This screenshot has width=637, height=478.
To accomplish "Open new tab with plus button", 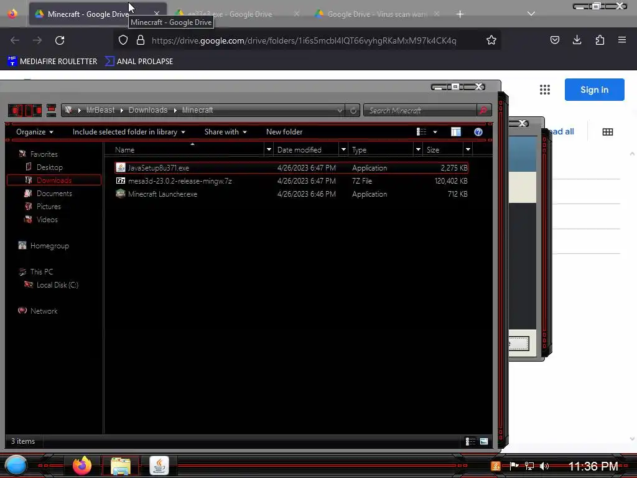I will [460, 14].
